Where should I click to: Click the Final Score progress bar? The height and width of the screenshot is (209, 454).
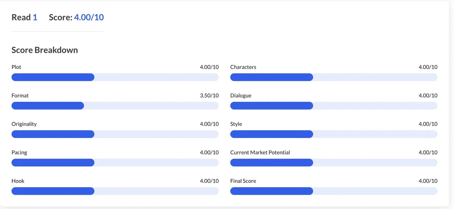334,191
